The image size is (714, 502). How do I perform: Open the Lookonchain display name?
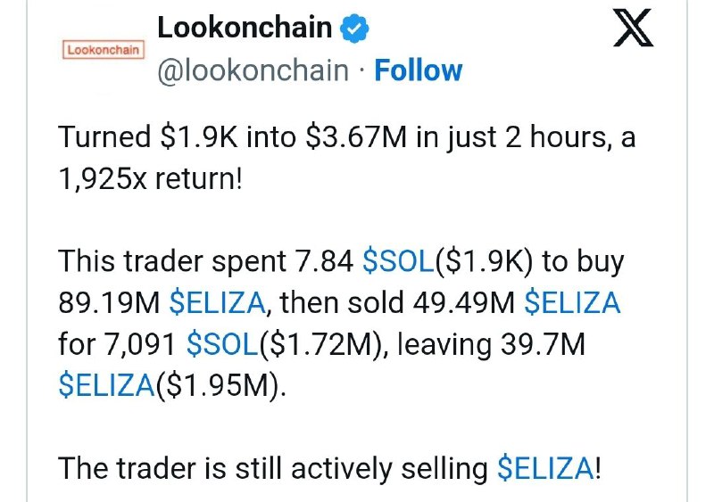click(245, 28)
